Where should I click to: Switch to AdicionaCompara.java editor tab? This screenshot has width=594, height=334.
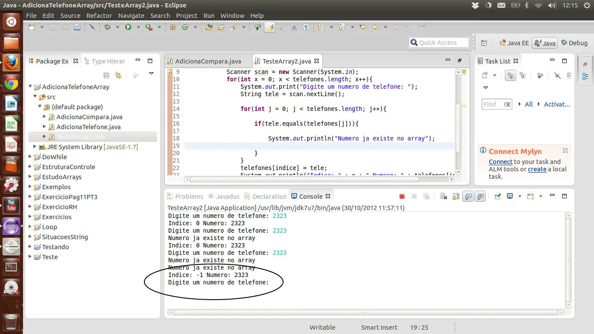[207, 61]
